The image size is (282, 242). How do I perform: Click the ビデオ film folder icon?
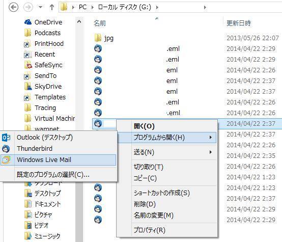[28, 225]
